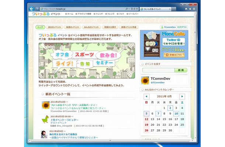
Task: Click the ログアウト link
Action: click(x=182, y=27)
